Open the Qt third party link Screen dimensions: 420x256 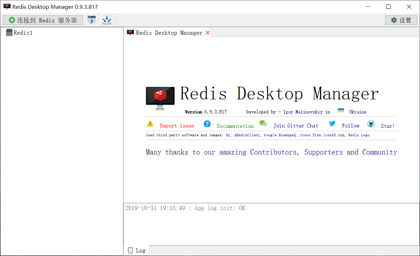tap(228, 135)
